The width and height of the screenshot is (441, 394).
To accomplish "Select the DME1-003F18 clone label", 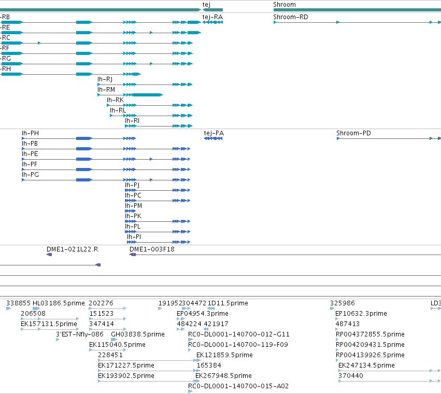I will click(152, 249).
